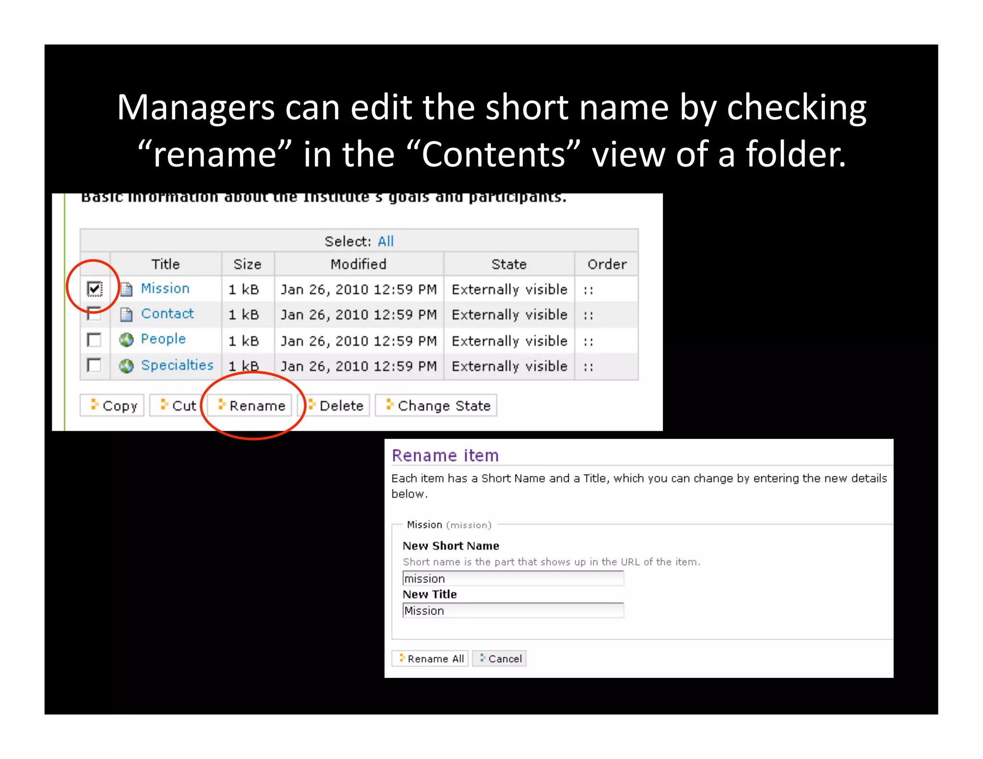Check the Contact row checkbox

pyautogui.click(x=95, y=314)
